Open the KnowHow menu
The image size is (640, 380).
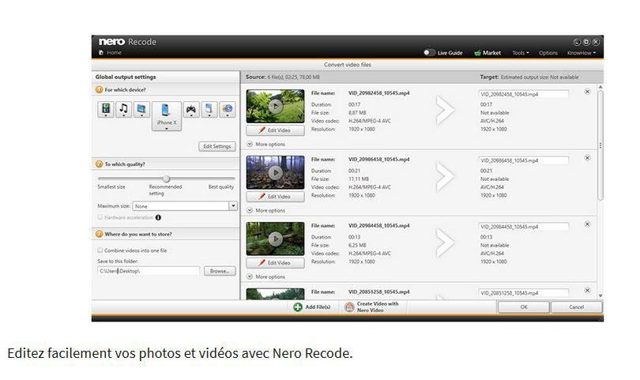[x=581, y=53]
